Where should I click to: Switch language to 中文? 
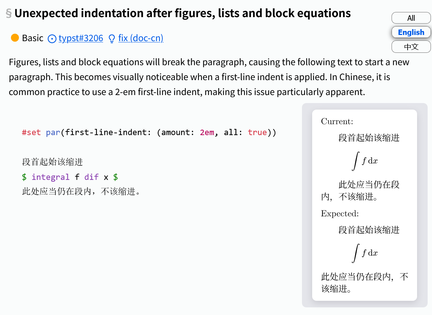[411, 47]
